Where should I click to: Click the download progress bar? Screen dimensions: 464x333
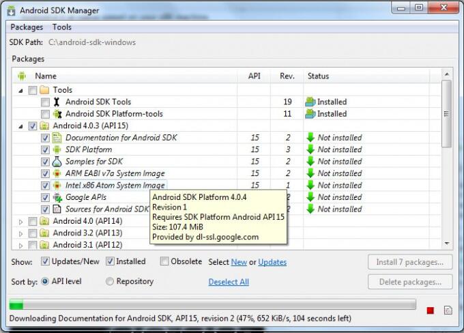pyautogui.click(x=212, y=304)
